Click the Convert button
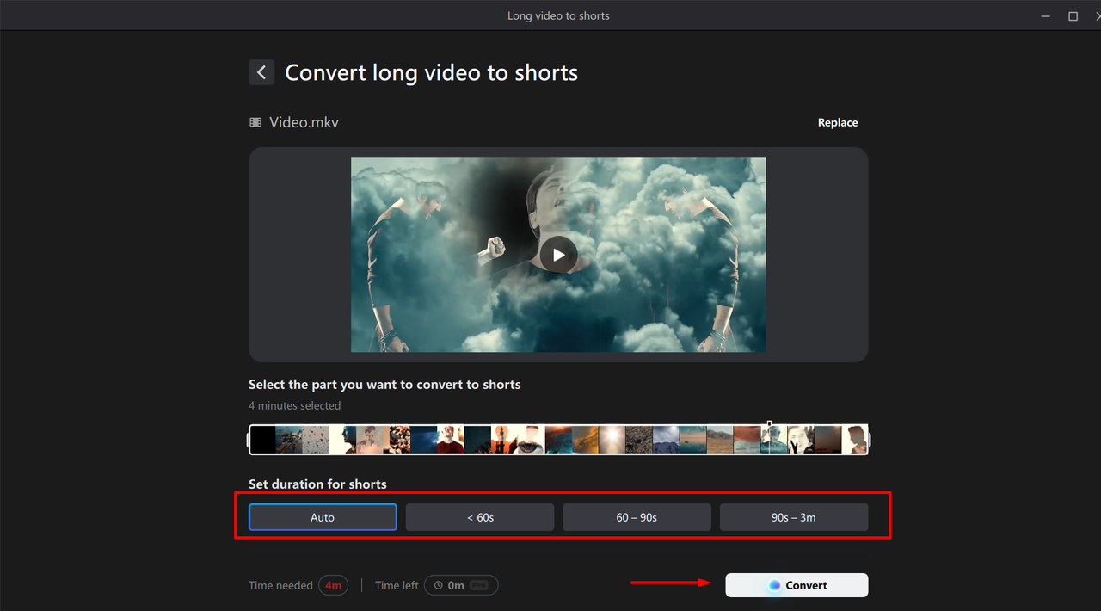 (x=797, y=585)
